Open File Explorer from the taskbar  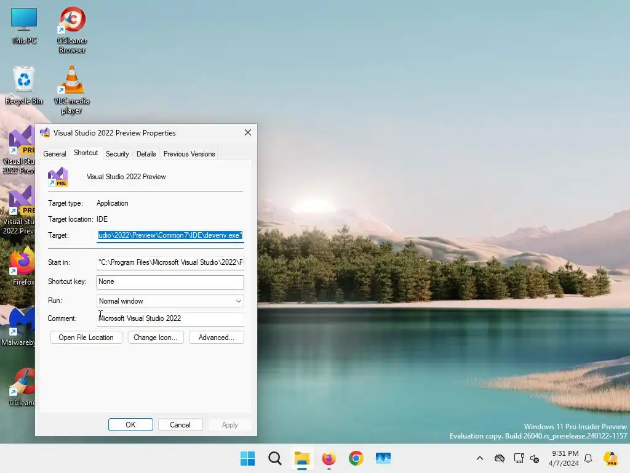301,458
